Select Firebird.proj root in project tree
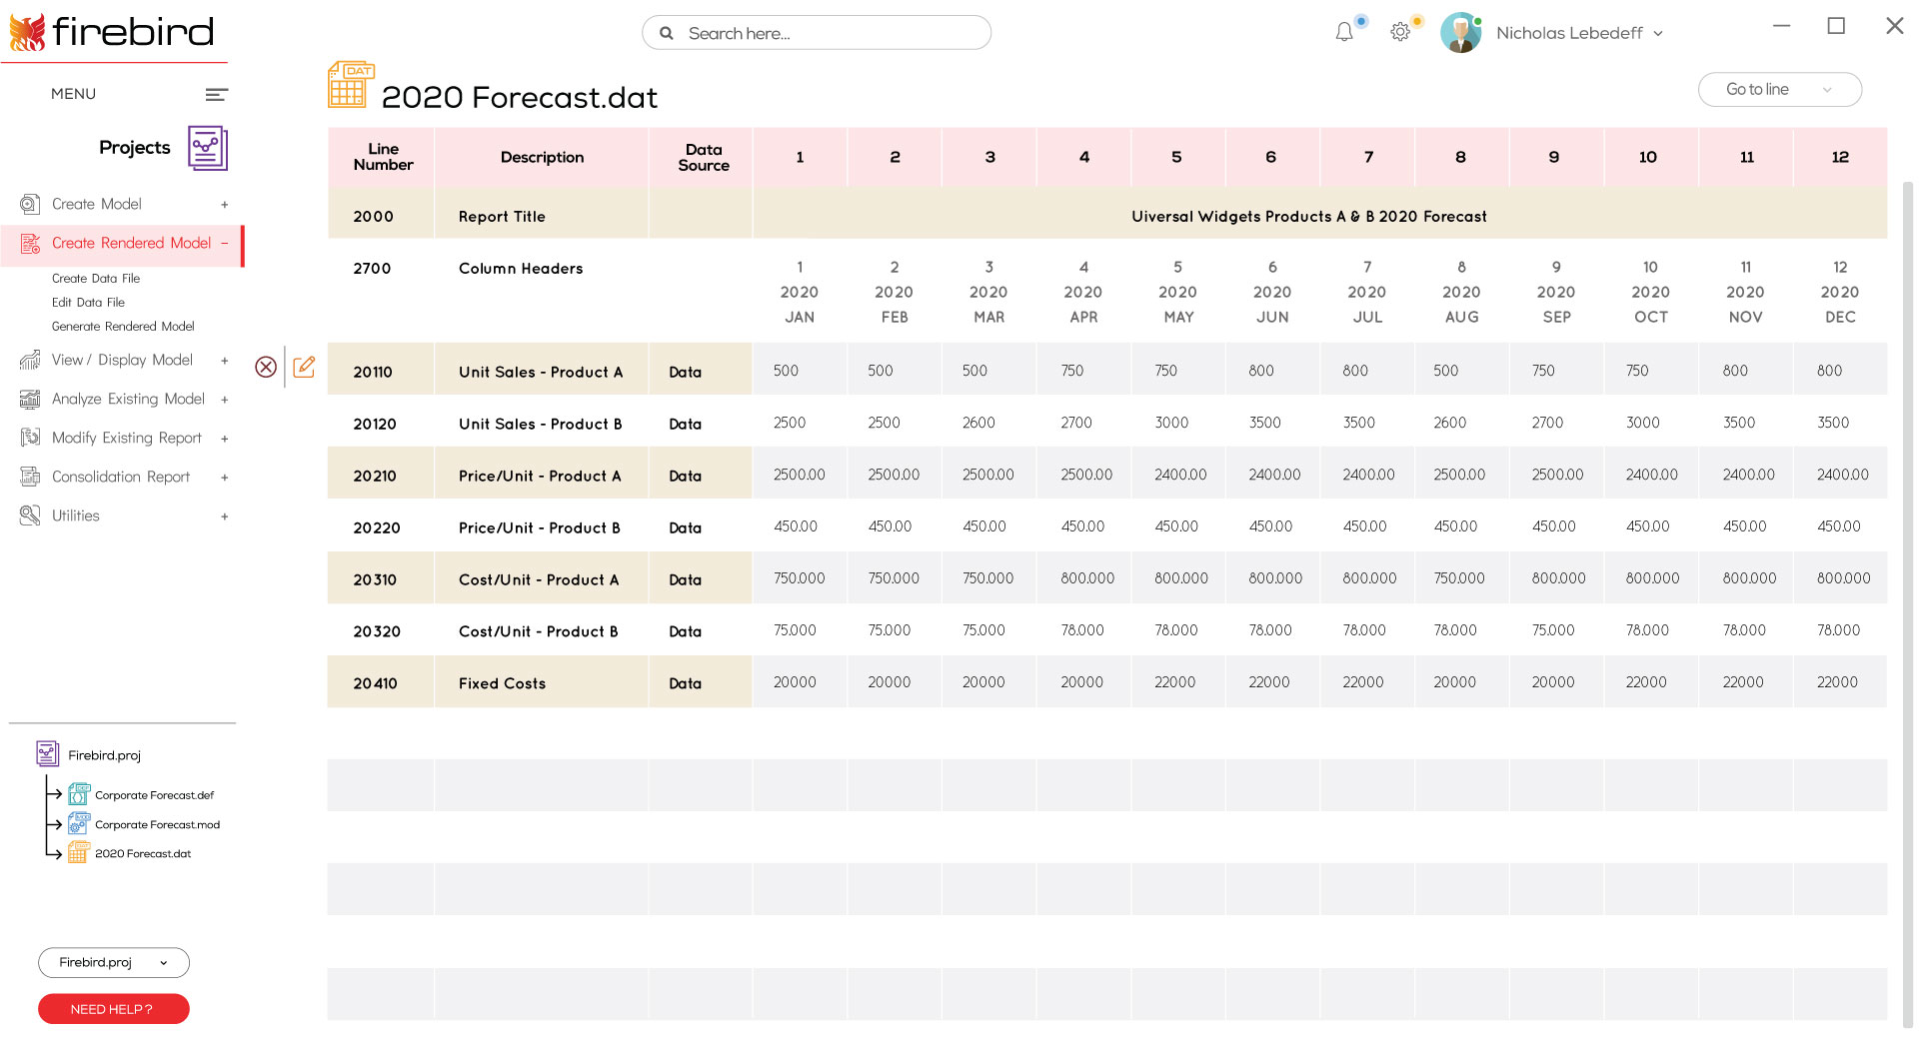1919x1038 pixels. (104, 755)
